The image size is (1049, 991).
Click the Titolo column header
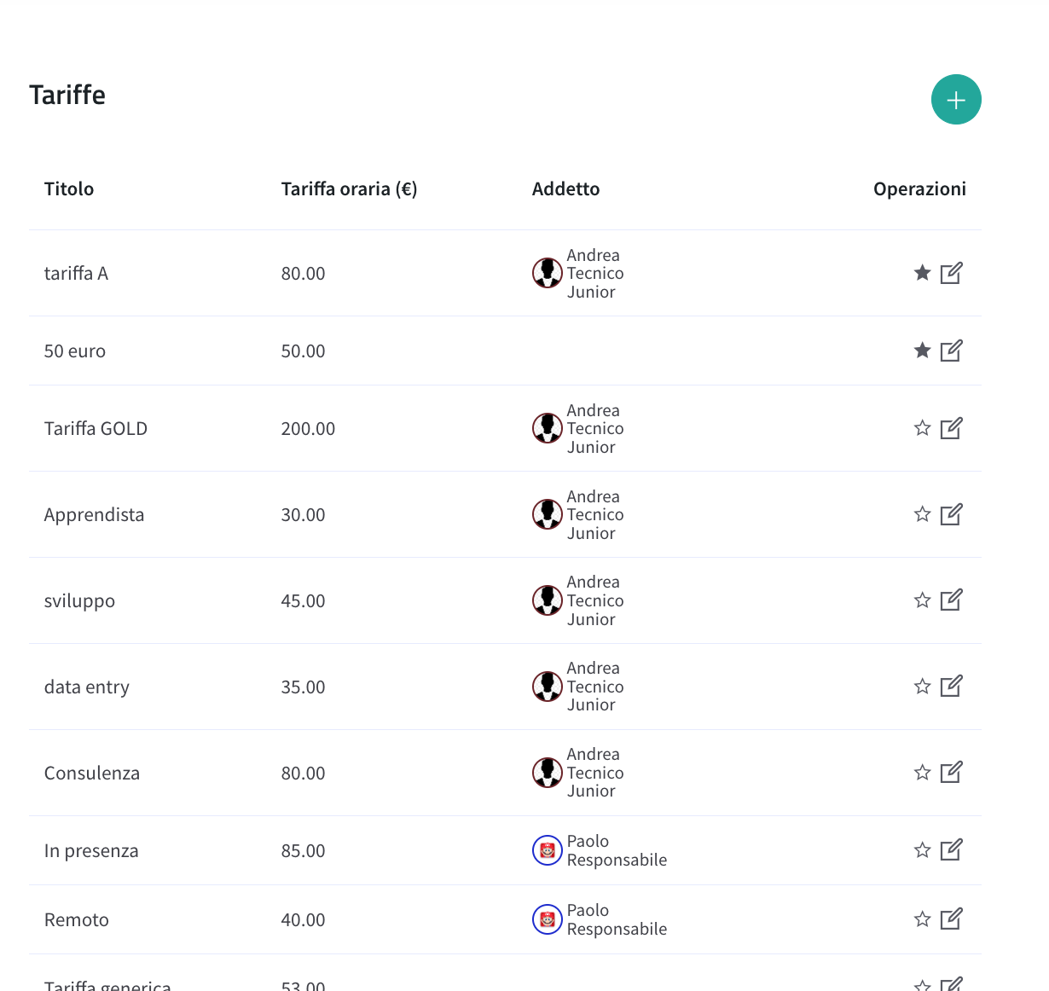[69, 189]
